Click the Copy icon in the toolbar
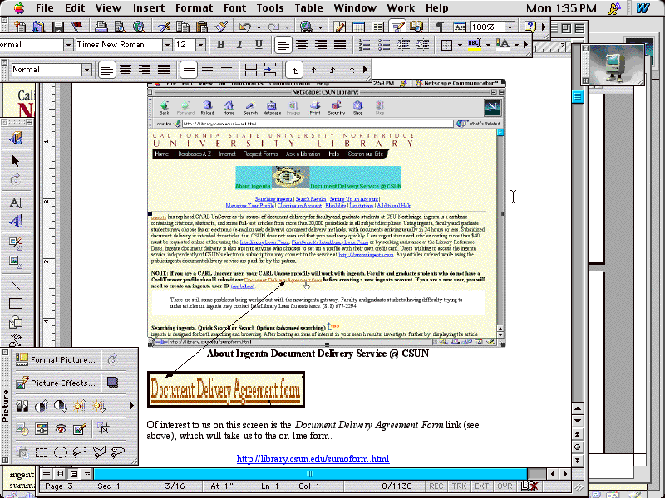Image resolution: width=665 pixels, height=498 pixels. (x=182, y=27)
